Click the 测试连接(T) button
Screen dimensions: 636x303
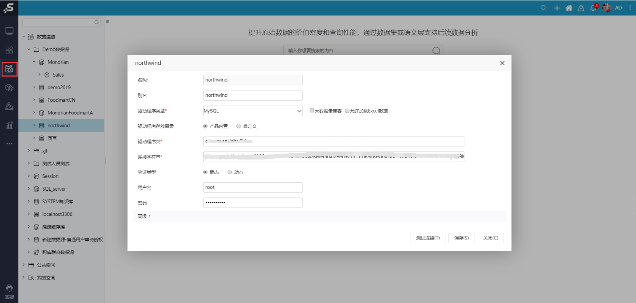[x=427, y=238]
